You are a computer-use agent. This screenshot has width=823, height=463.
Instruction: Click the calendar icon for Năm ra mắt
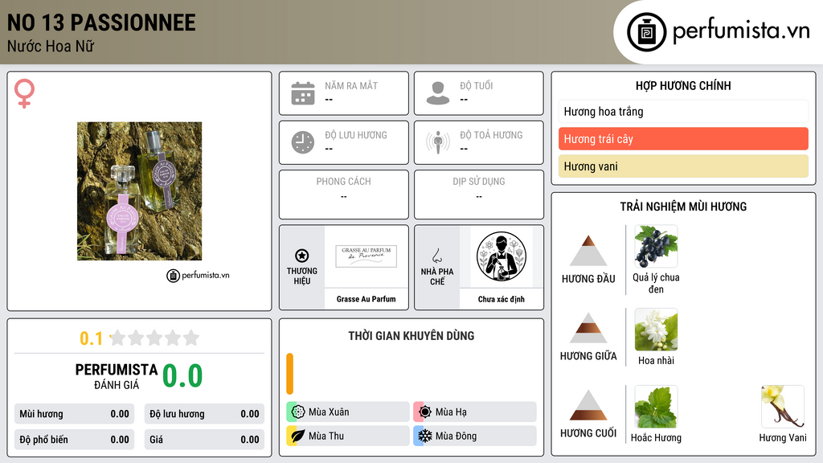(303, 93)
